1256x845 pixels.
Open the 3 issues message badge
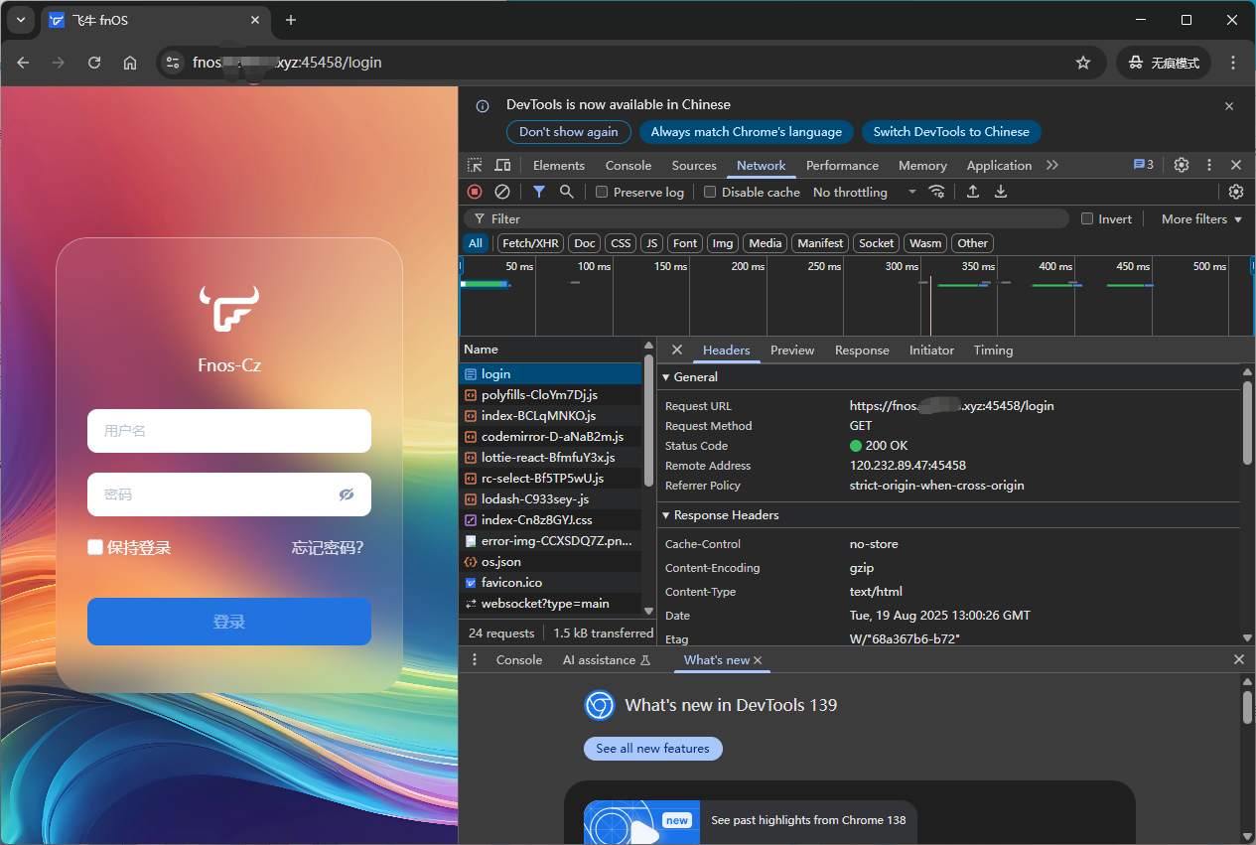pyautogui.click(x=1144, y=166)
